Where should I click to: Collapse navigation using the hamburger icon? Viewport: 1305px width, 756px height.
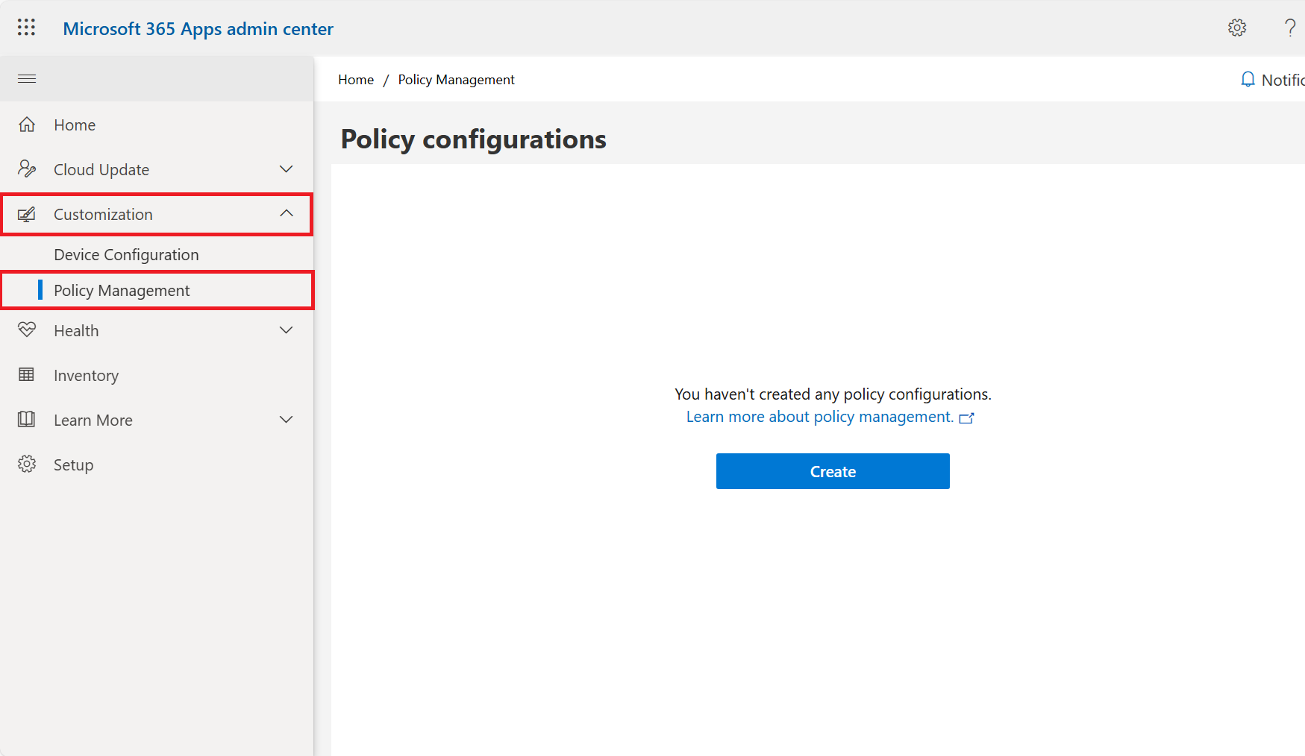tap(27, 78)
